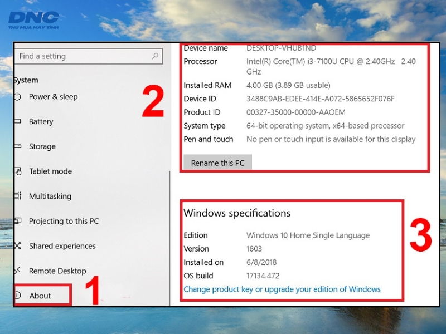Screen dimensions: 446x334
Task: Select the No pen or touch input text
Action: point(331,139)
